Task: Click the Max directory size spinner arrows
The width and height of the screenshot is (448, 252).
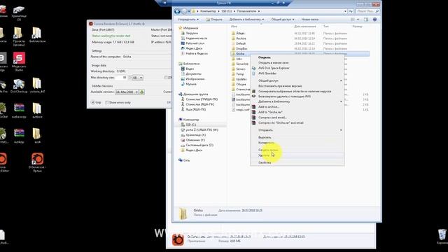Action: coord(130,78)
